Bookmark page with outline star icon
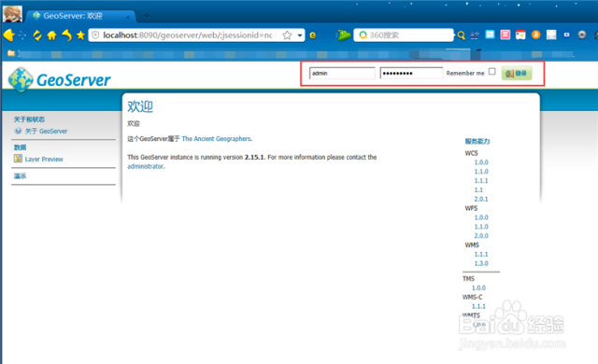The image size is (598, 364). tap(287, 35)
